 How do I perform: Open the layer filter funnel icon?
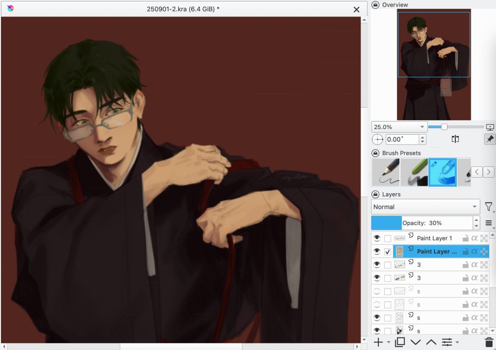[489, 207]
